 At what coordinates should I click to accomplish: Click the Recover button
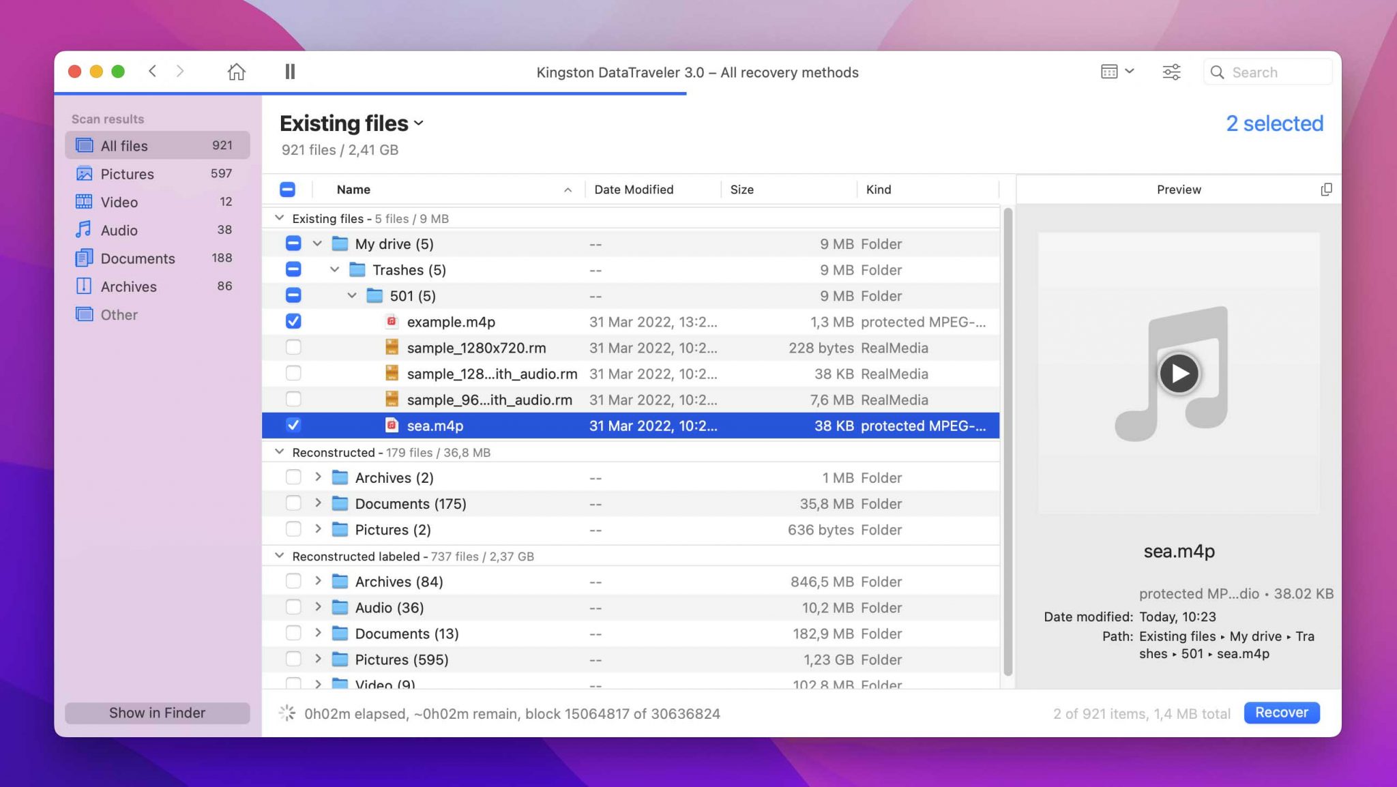(x=1281, y=712)
